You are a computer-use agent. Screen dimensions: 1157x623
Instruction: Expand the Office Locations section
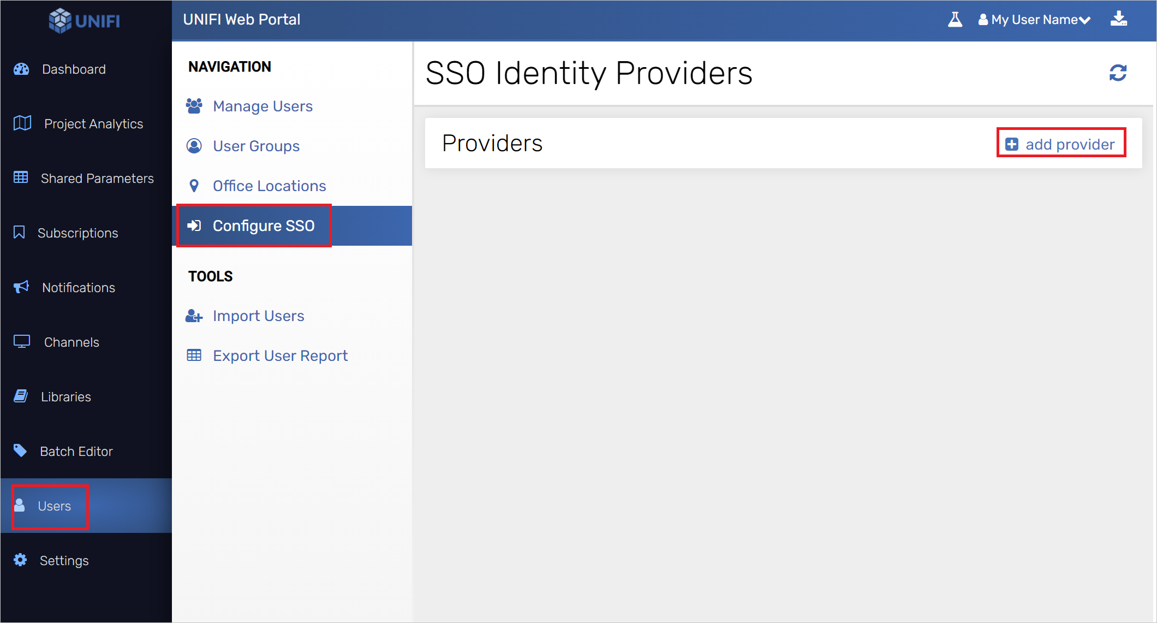(x=269, y=186)
